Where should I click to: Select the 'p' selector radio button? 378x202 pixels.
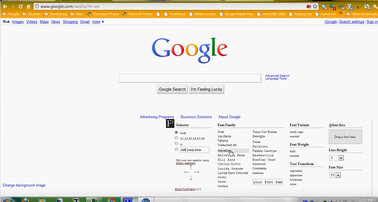click(176, 143)
